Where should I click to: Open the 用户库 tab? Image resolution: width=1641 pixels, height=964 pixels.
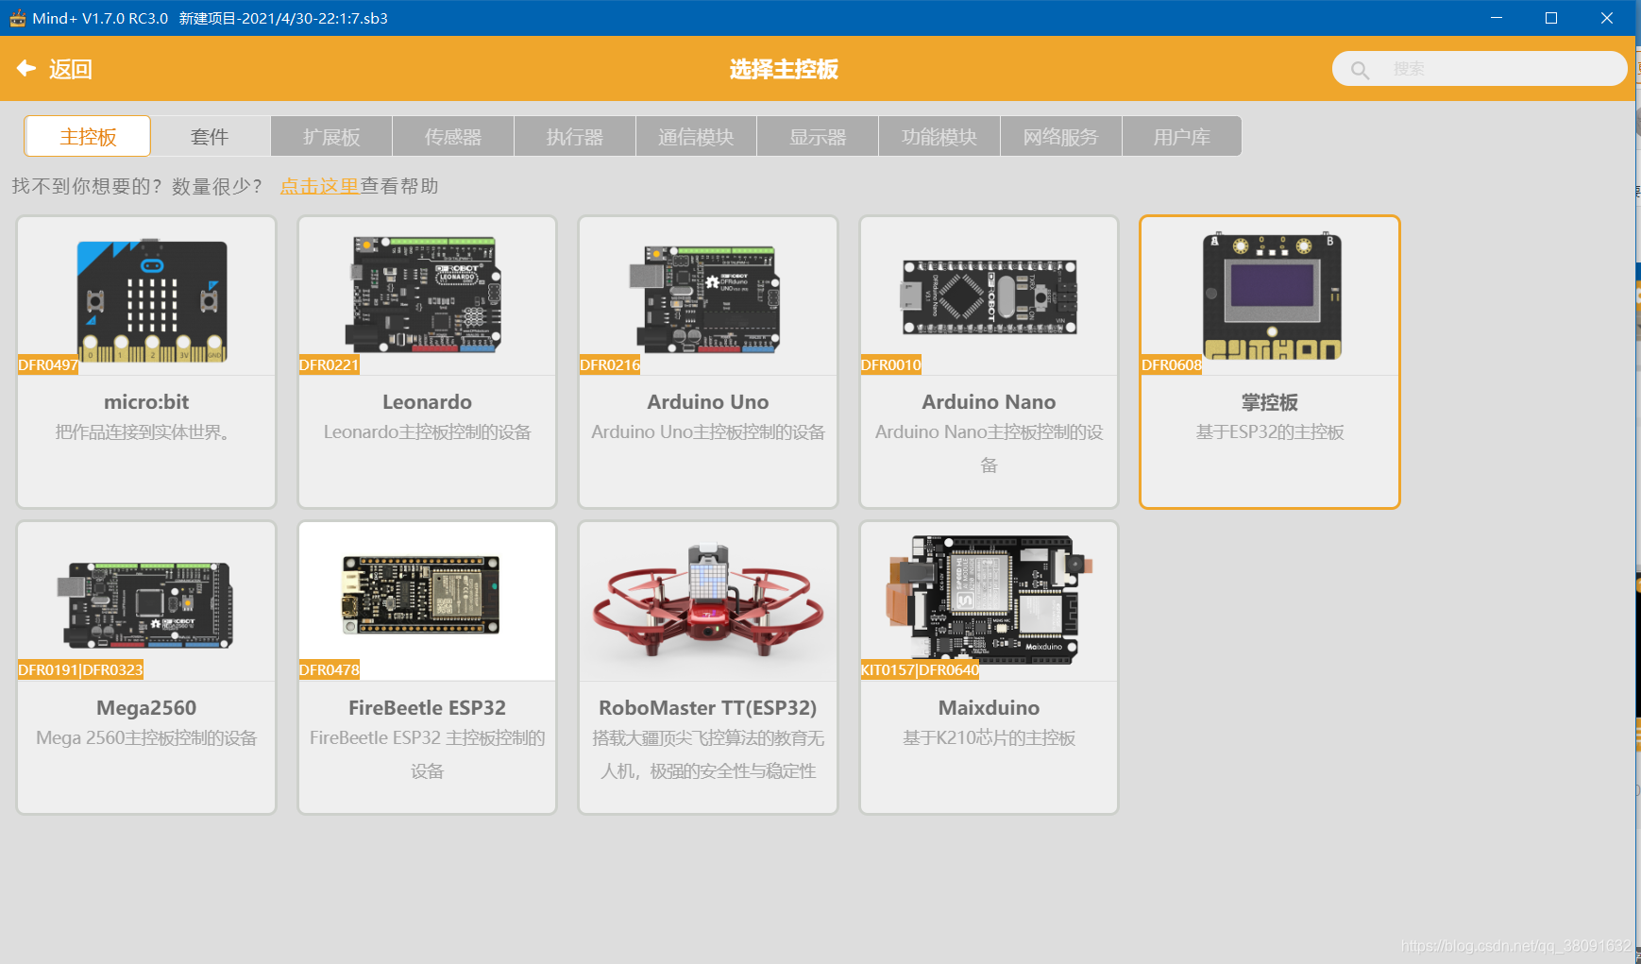1182,137
